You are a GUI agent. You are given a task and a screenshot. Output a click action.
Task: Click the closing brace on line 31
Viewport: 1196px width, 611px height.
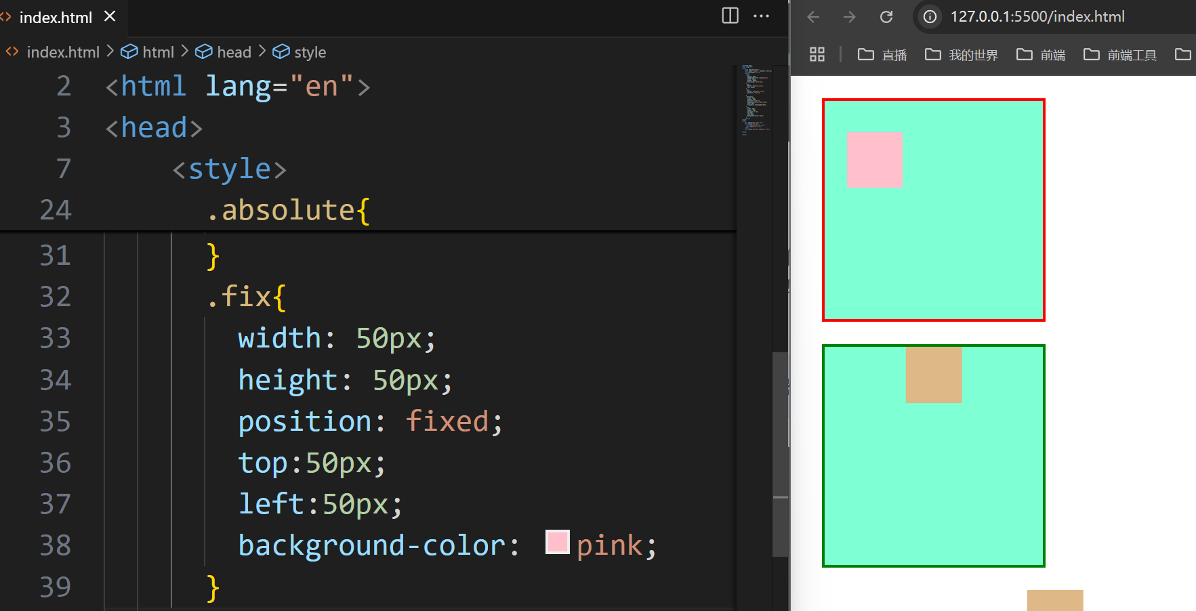(x=213, y=256)
